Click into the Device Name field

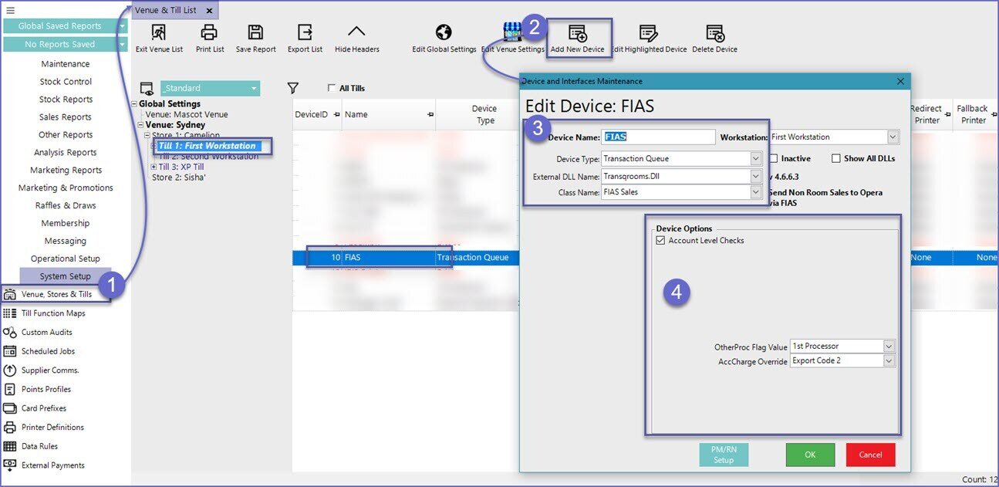pos(658,137)
